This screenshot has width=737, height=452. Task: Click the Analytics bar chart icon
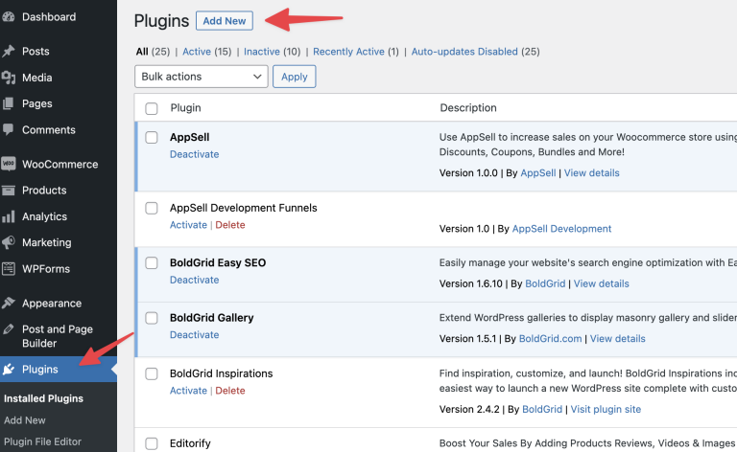tap(8, 216)
